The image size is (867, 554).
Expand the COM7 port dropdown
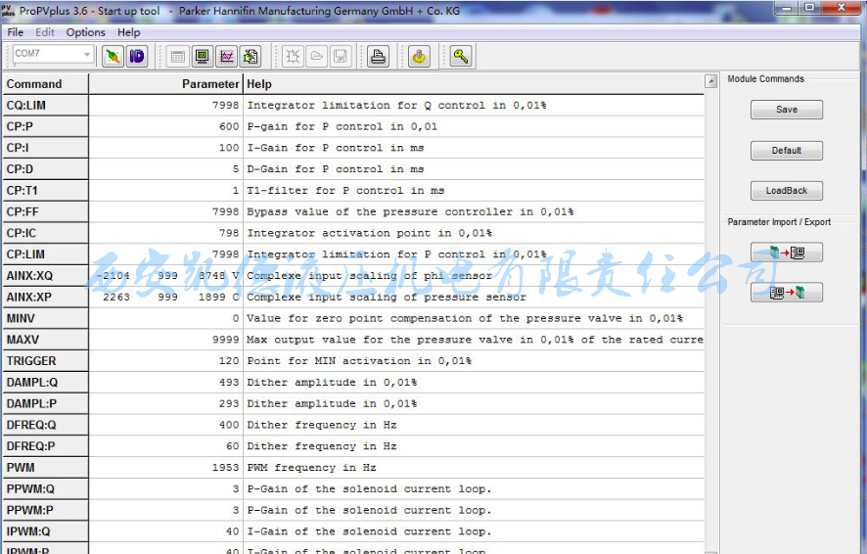(87, 55)
